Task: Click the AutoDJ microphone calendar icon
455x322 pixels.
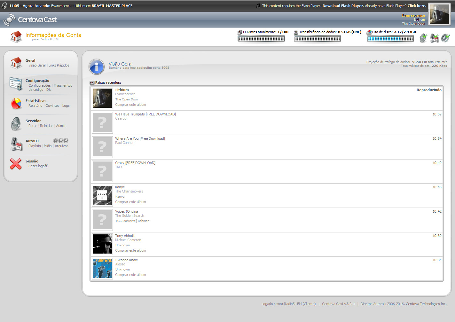Action: point(16,144)
